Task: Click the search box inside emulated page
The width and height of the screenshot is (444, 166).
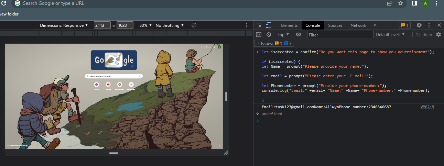Action: [x=114, y=76]
